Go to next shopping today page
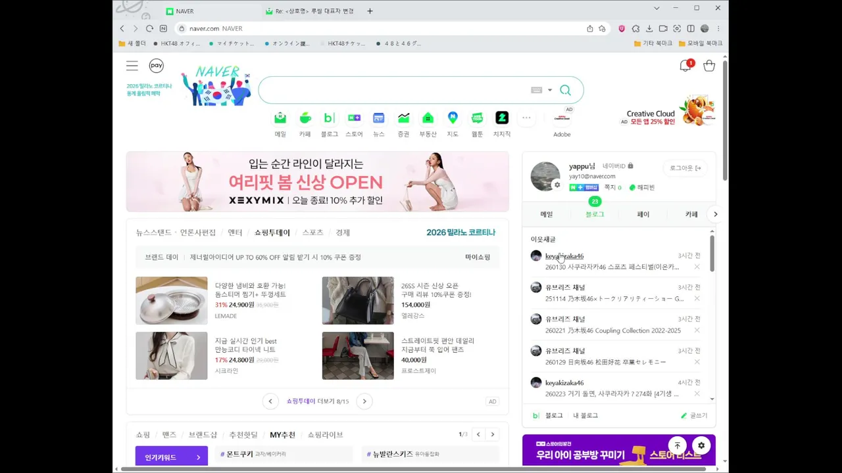842x473 pixels. coord(364,401)
